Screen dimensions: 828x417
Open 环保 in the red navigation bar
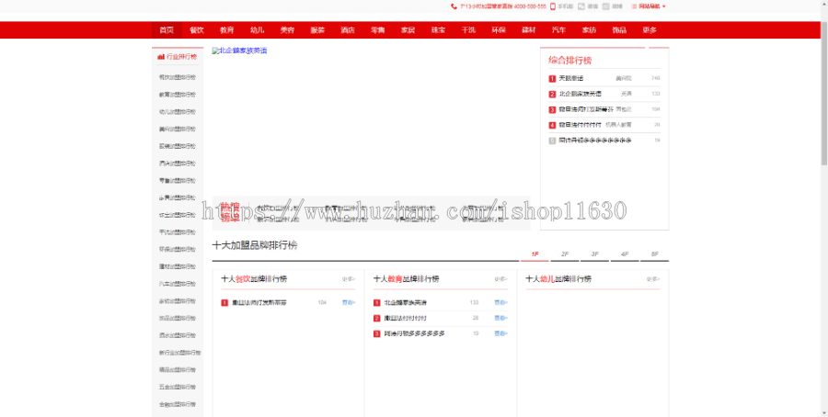[499, 30]
